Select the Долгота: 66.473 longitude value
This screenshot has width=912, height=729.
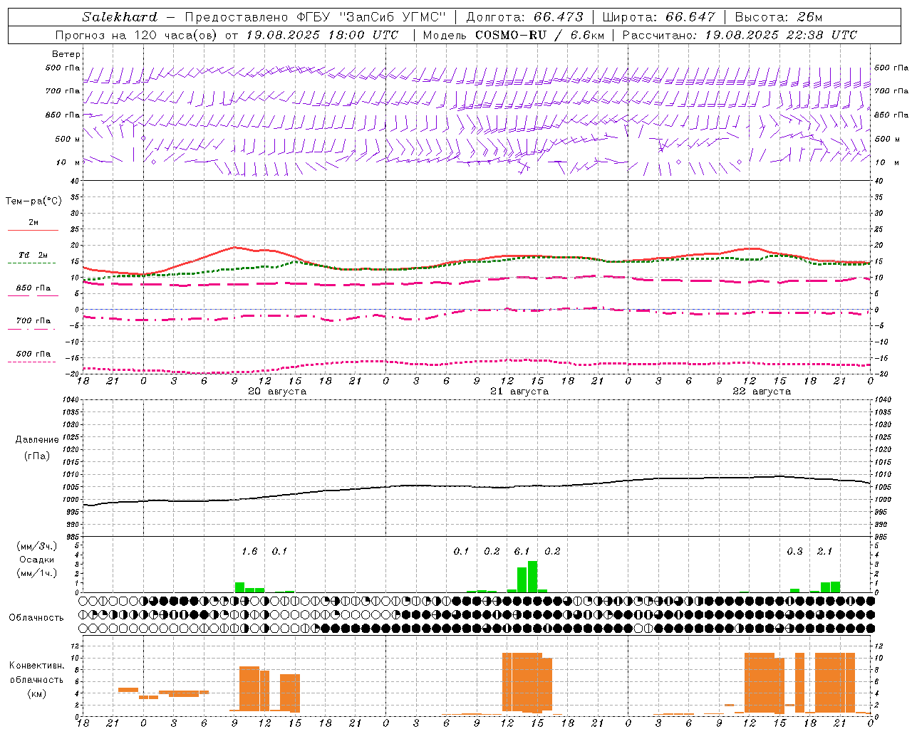(x=525, y=17)
